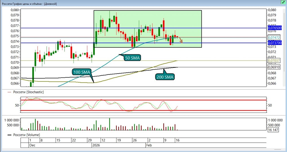Select the 200 SMA callout label
The height and width of the screenshot is (152, 287).
pyautogui.click(x=165, y=77)
